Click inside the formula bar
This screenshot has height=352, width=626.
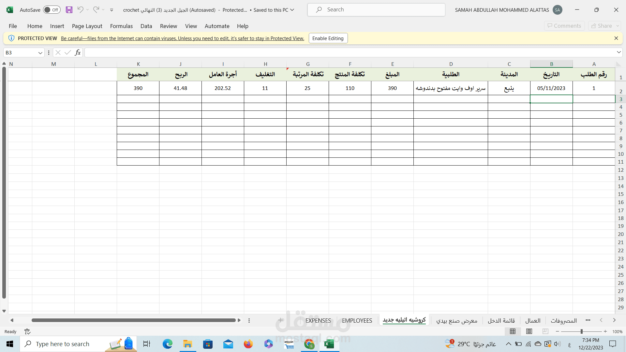(350, 52)
